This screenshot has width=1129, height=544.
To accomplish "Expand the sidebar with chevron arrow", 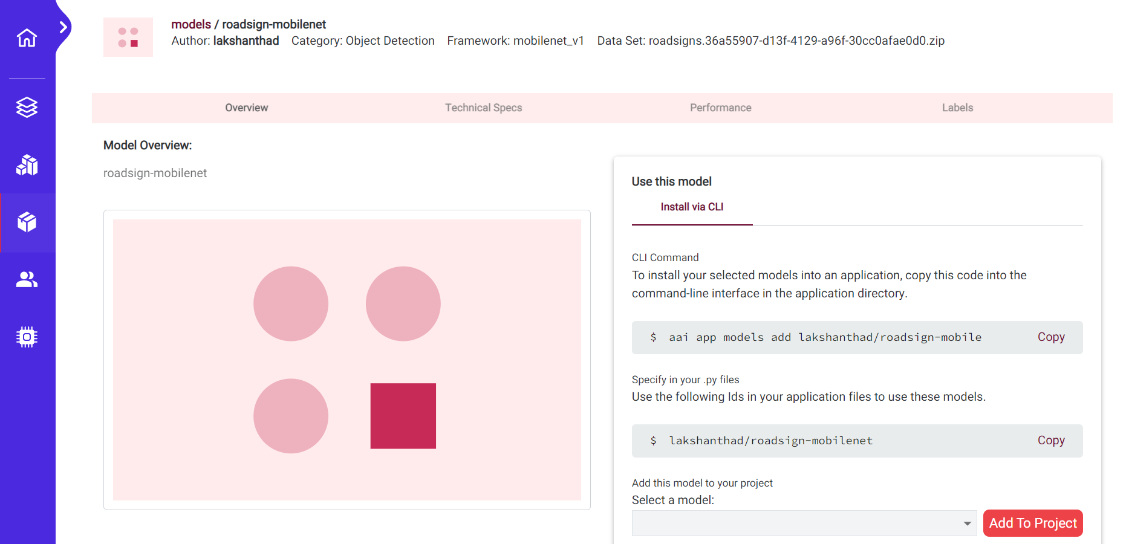I will click(x=63, y=27).
